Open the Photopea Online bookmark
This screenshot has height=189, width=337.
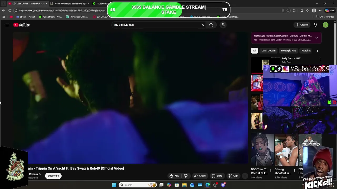pos(77,17)
